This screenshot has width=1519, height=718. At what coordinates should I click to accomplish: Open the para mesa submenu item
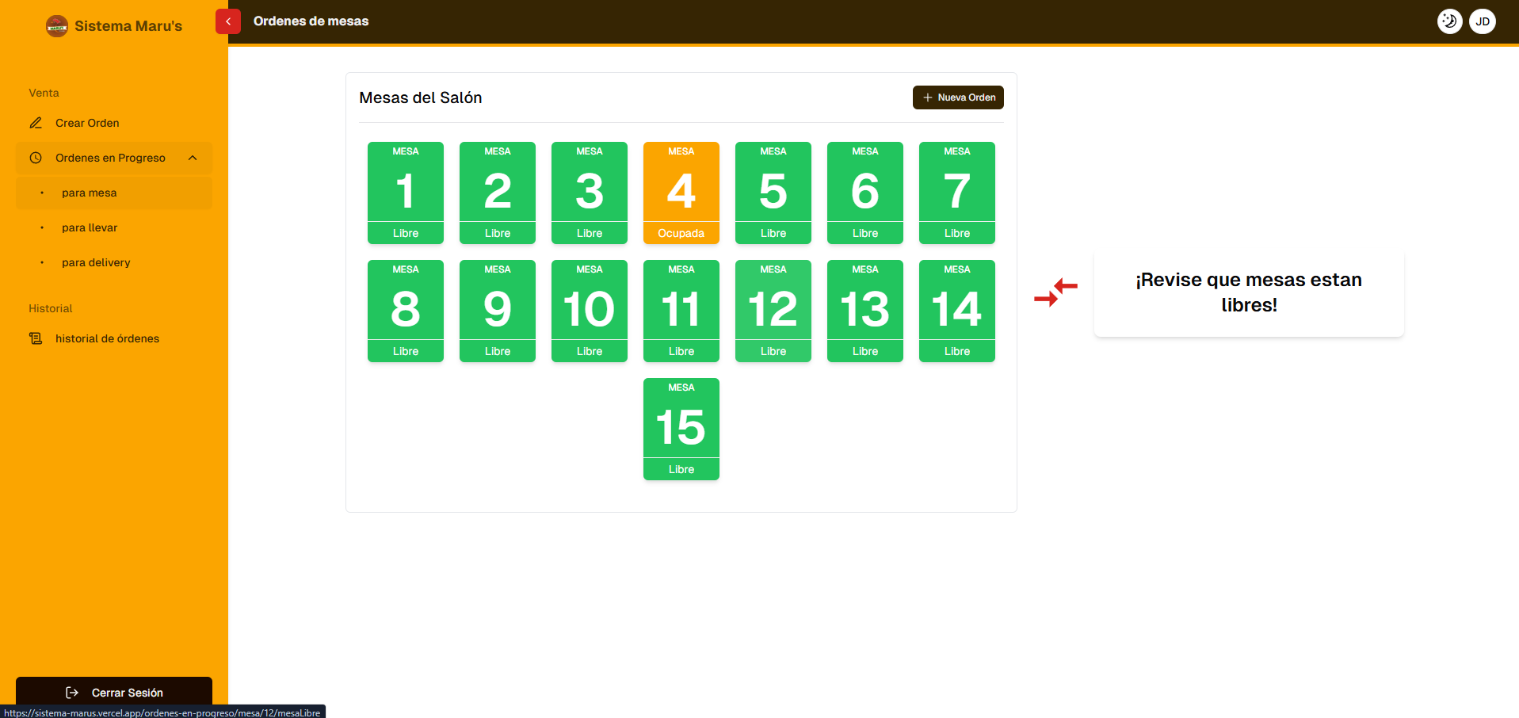click(x=114, y=193)
